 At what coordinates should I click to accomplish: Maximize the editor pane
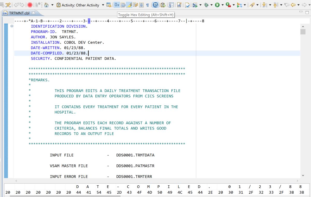tap(307, 12)
